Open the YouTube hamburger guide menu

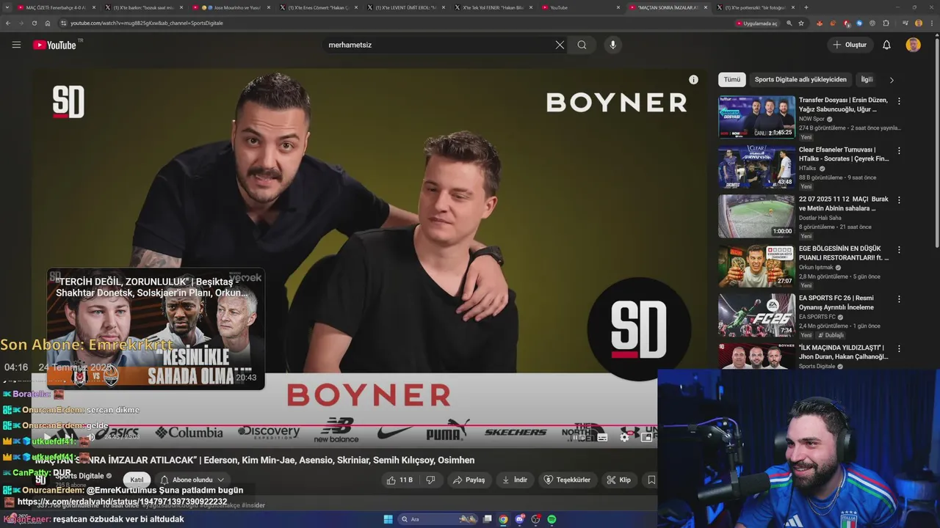16,45
